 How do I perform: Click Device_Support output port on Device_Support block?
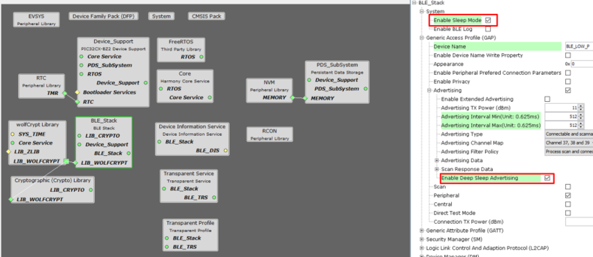pyautogui.click(x=145, y=83)
